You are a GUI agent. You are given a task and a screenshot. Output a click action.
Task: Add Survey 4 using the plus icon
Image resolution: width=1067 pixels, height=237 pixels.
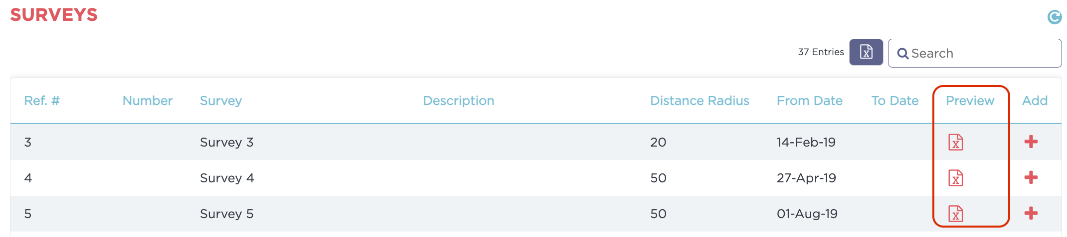pyautogui.click(x=1031, y=178)
